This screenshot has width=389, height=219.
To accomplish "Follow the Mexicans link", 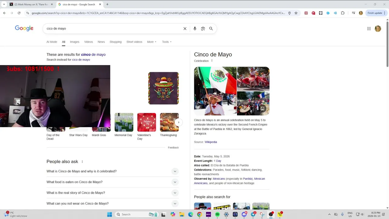I will click(x=219, y=179).
